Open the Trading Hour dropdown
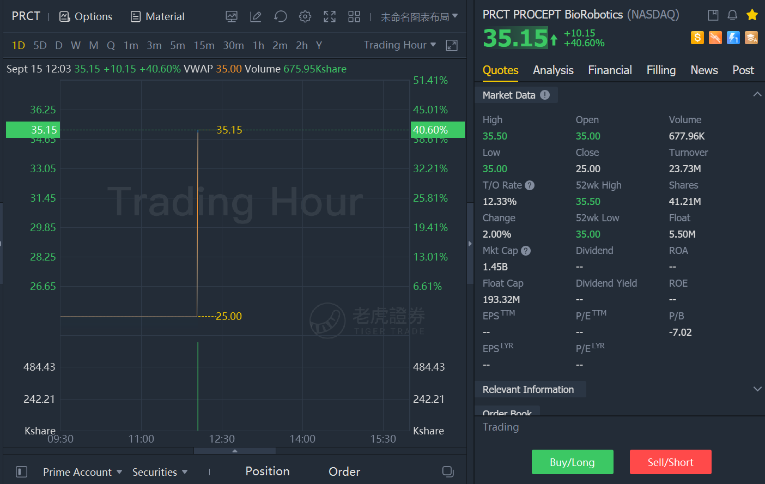Image resolution: width=765 pixels, height=484 pixels. pyautogui.click(x=400, y=45)
